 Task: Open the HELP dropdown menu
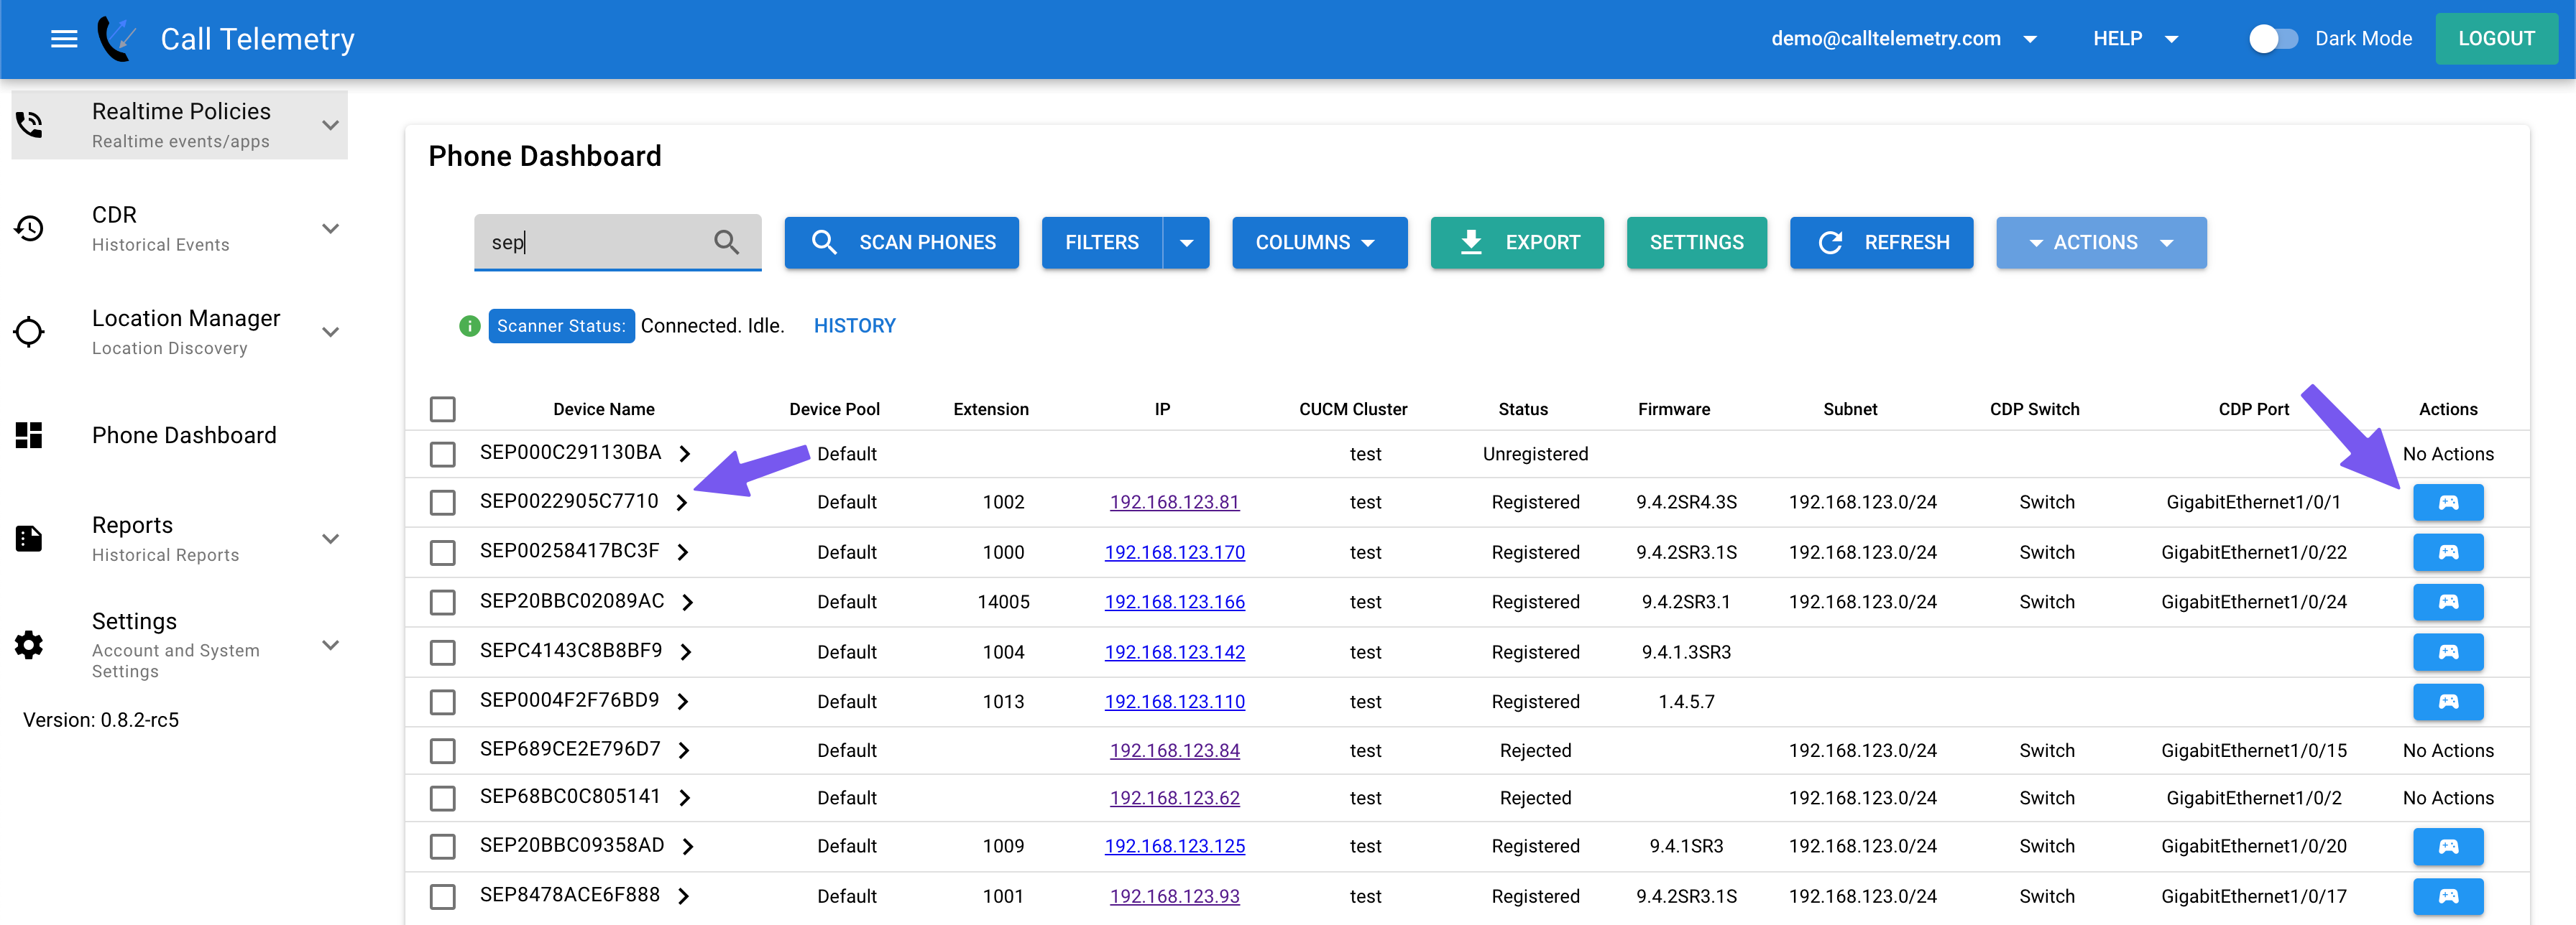tap(2135, 39)
